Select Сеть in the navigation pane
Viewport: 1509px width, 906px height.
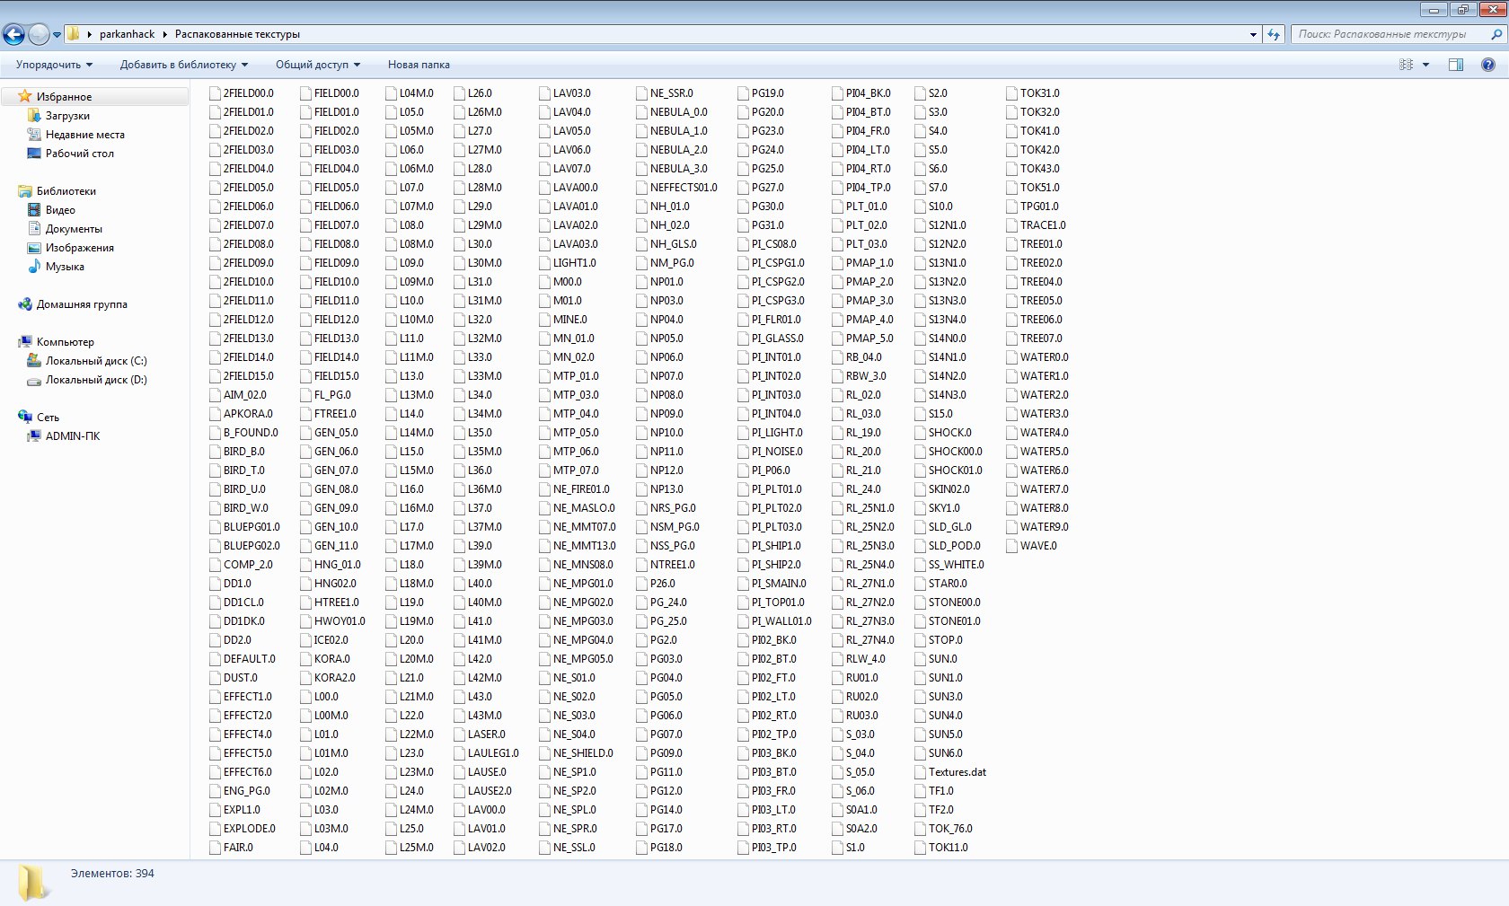click(x=48, y=418)
